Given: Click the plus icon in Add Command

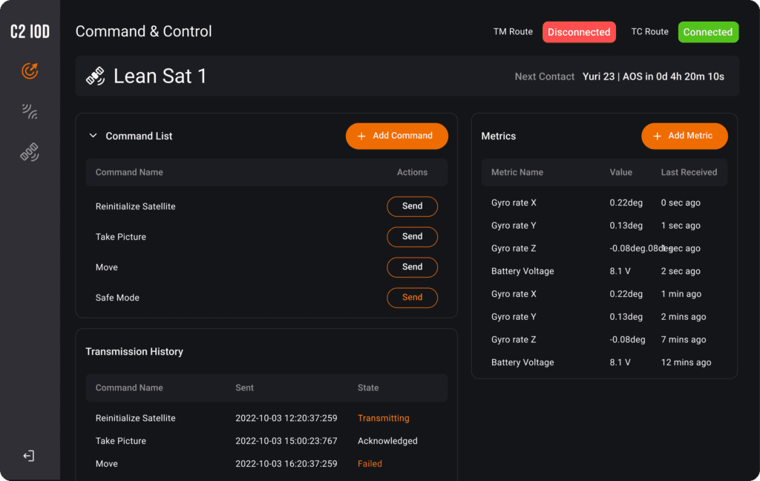Looking at the screenshot, I should [x=361, y=136].
